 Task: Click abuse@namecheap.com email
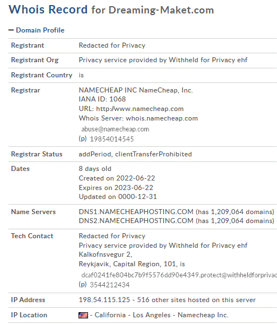click(115, 129)
